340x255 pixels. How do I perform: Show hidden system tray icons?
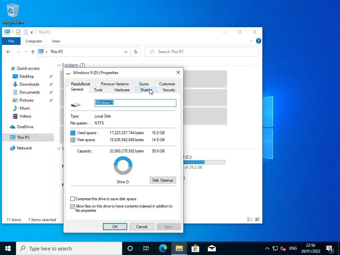click(267, 248)
